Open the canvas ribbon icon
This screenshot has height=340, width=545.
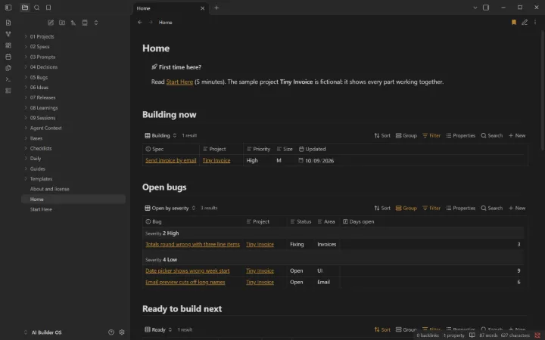8,45
